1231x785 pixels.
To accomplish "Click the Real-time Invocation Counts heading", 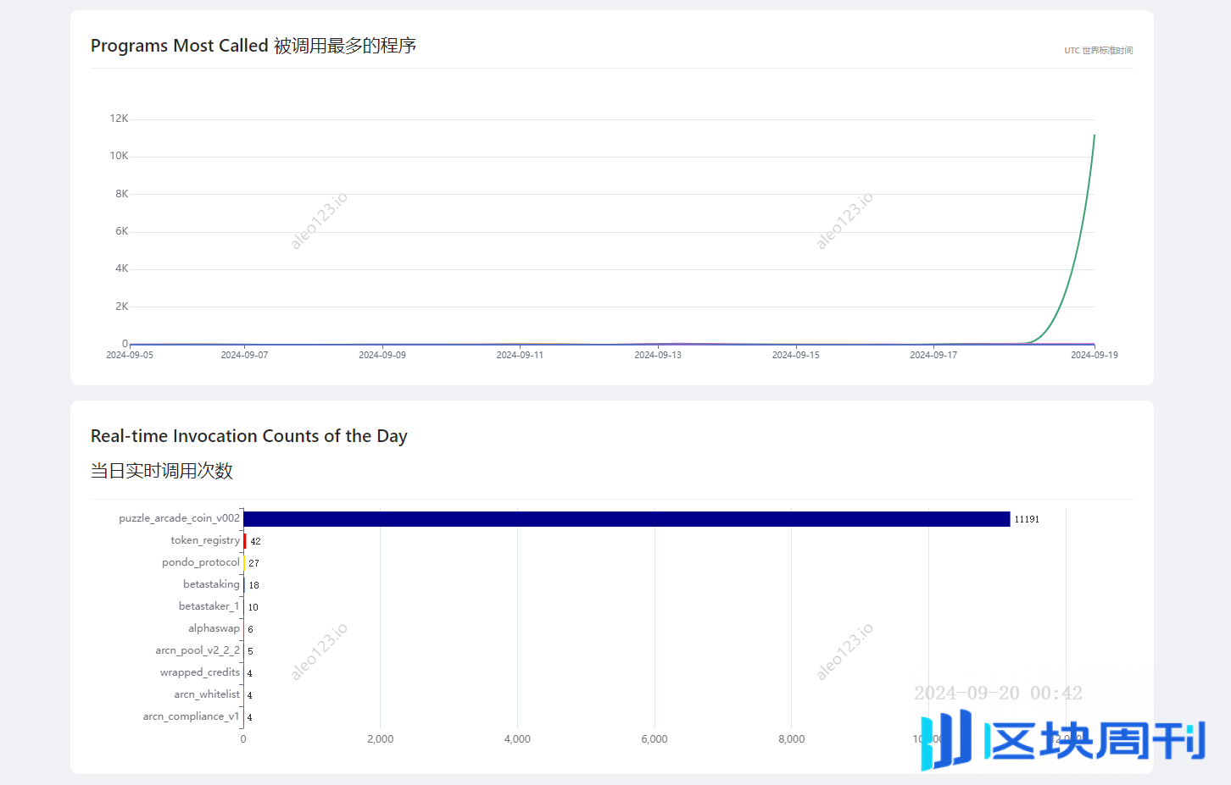I will pyautogui.click(x=249, y=436).
